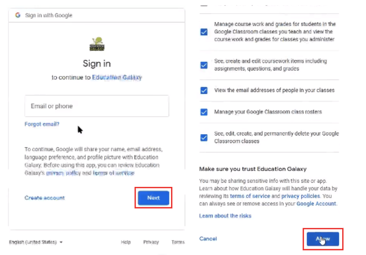The height and width of the screenshot is (255, 366).
Task: Click the blue Allow button
Action: (323, 239)
